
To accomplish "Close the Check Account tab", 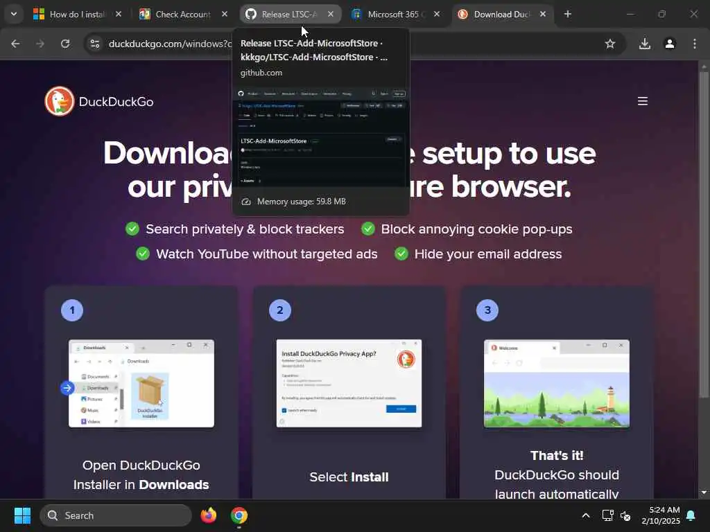I will (225, 14).
